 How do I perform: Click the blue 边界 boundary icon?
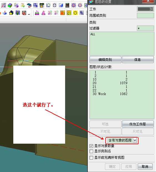35,5
